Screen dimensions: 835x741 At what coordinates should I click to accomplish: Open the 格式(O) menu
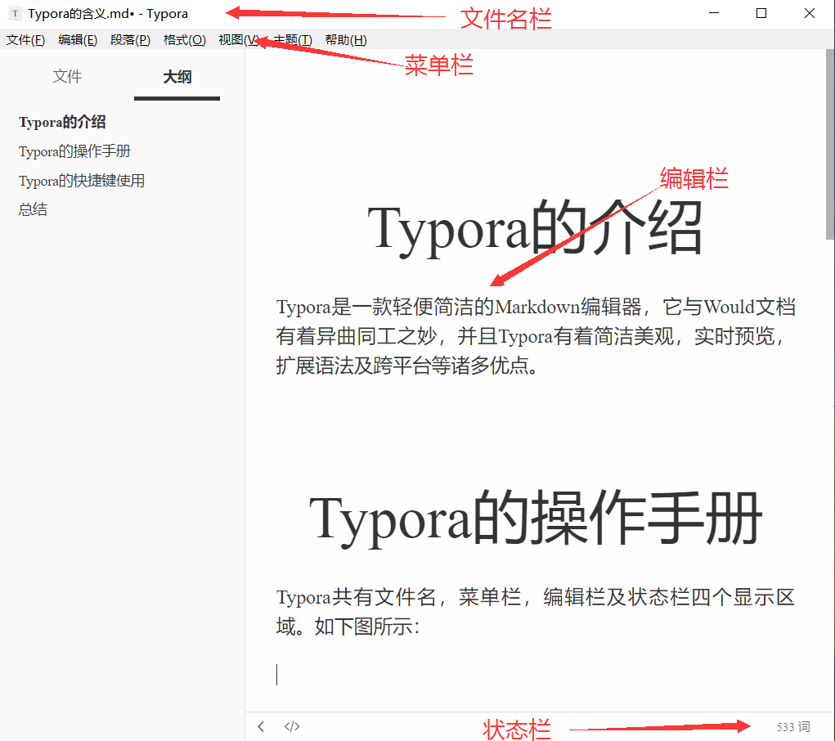click(183, 39)
